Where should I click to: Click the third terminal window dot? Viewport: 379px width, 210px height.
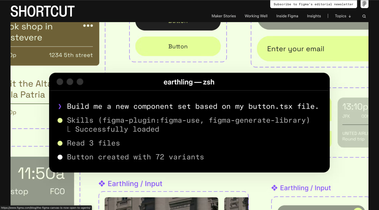[80, 82]
